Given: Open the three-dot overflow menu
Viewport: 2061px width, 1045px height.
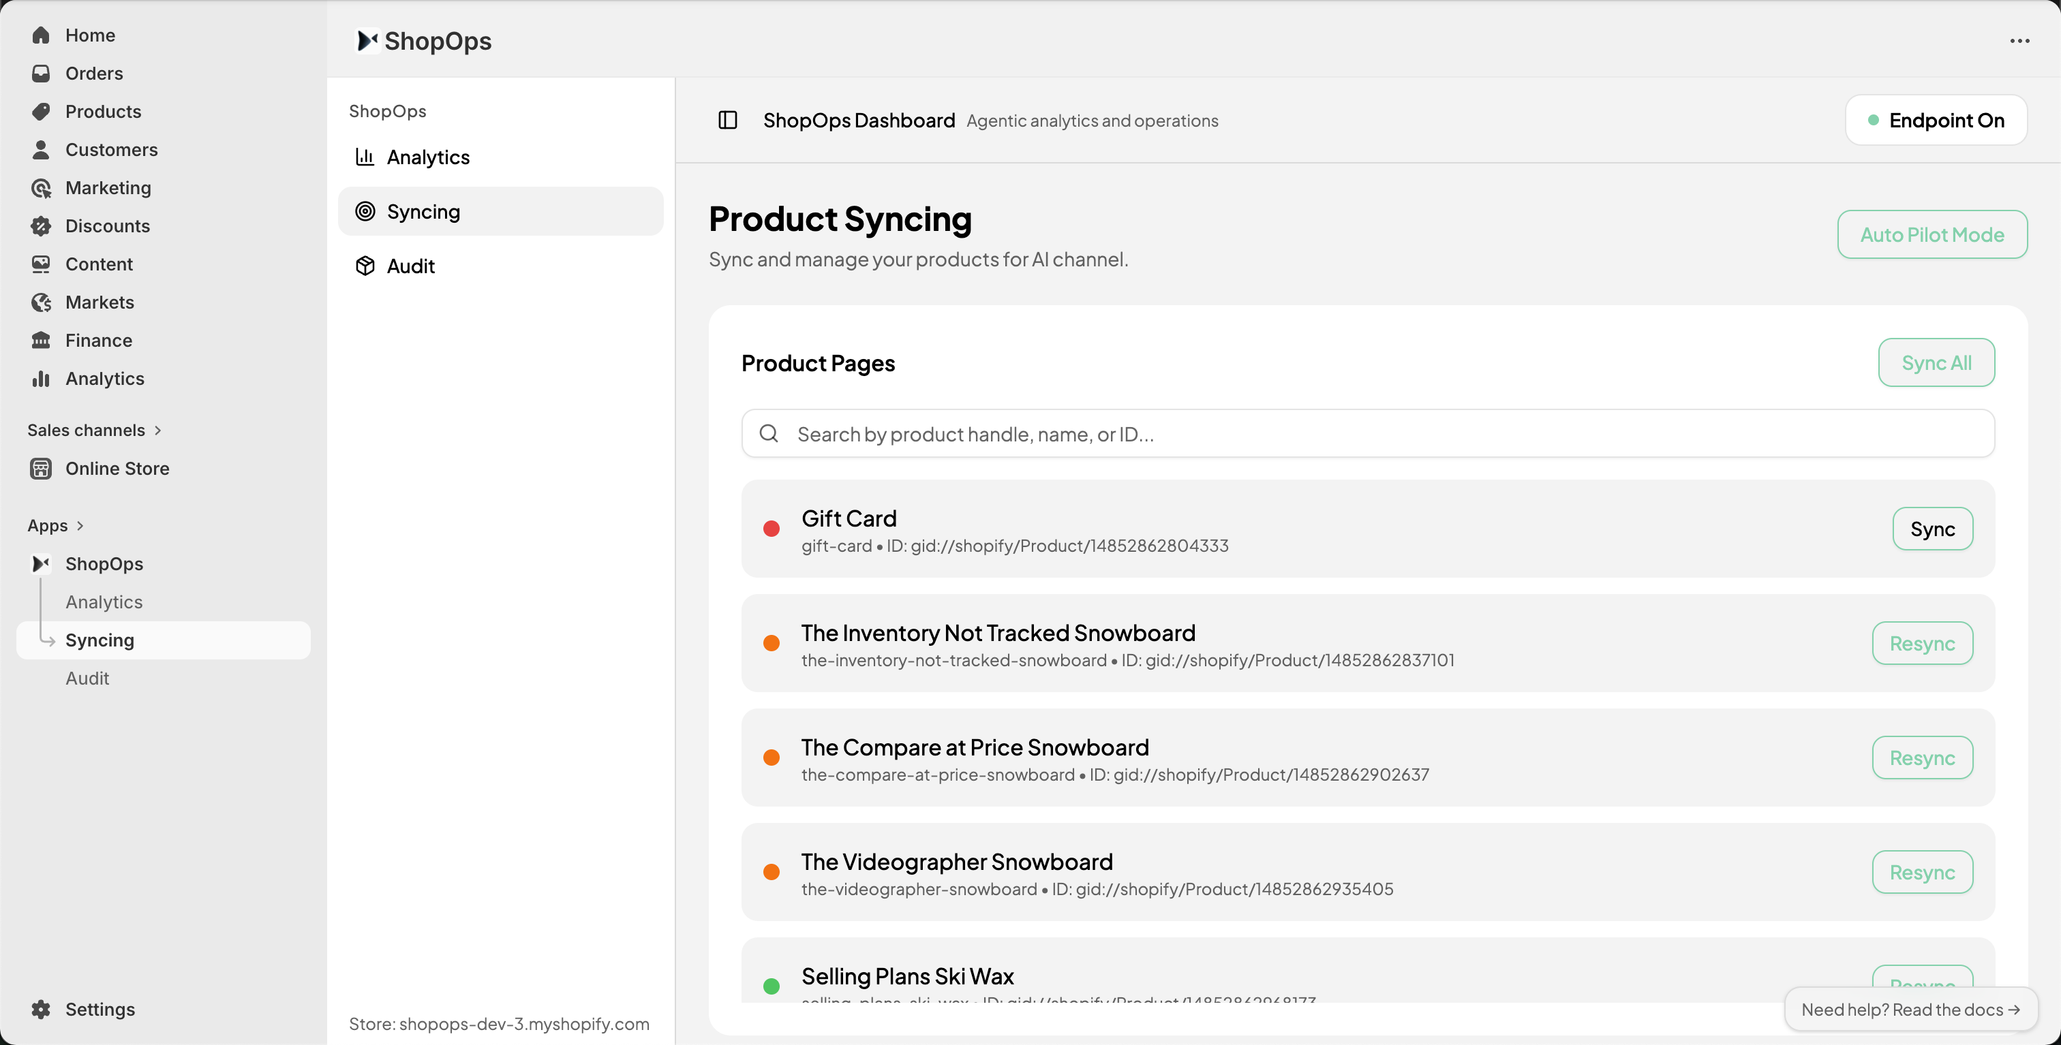Looking at the screenshot, I should coord(2020,41).
